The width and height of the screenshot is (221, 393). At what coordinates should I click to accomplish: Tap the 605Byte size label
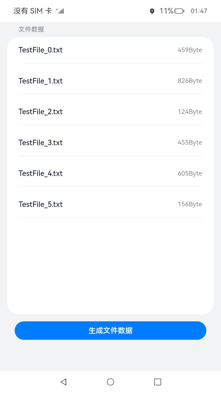pyautogui.click(x=190, y=173)
